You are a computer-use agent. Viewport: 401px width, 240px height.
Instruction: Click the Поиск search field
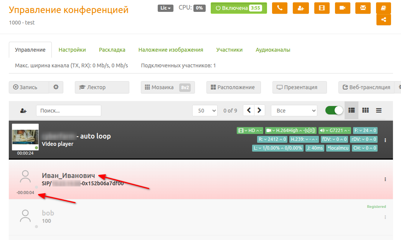[x=69, y=111]
